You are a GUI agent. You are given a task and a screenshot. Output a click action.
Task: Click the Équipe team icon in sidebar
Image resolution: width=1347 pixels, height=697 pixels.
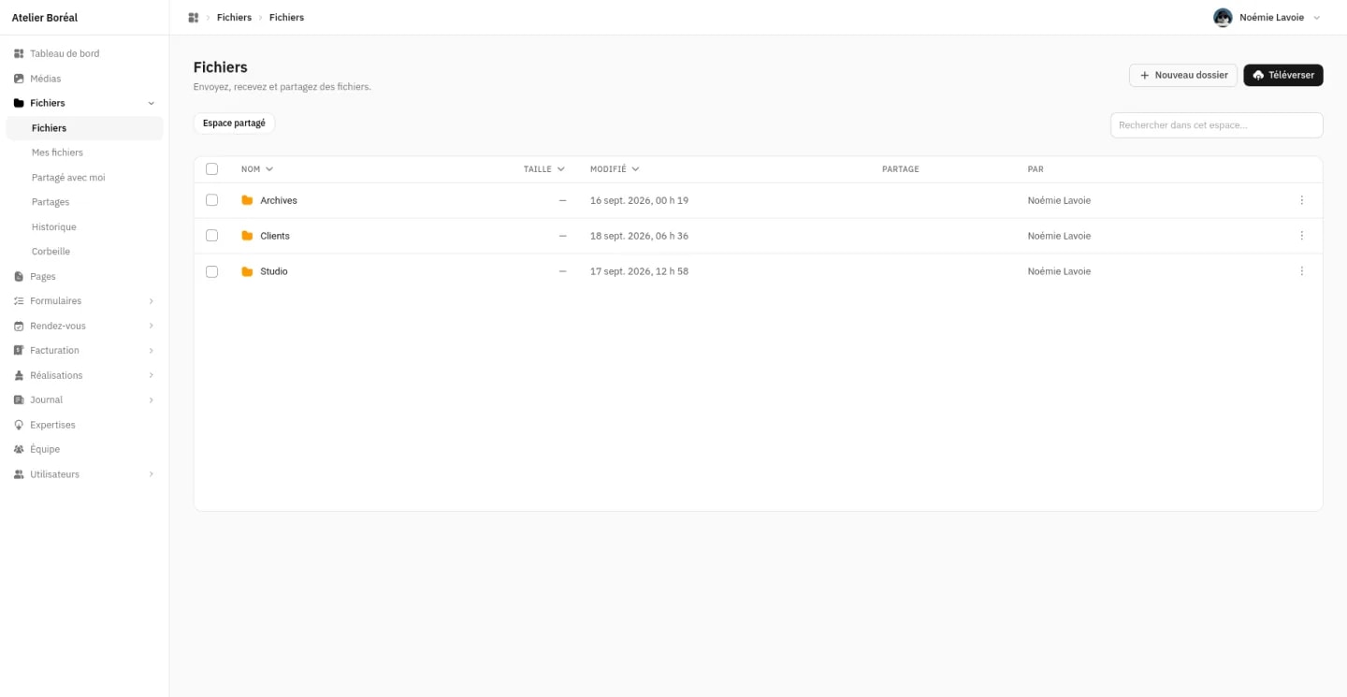(19, 449)
